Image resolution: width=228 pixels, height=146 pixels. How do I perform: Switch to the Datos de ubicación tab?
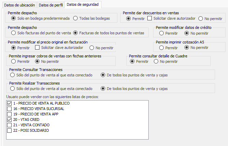pos(19,5)
